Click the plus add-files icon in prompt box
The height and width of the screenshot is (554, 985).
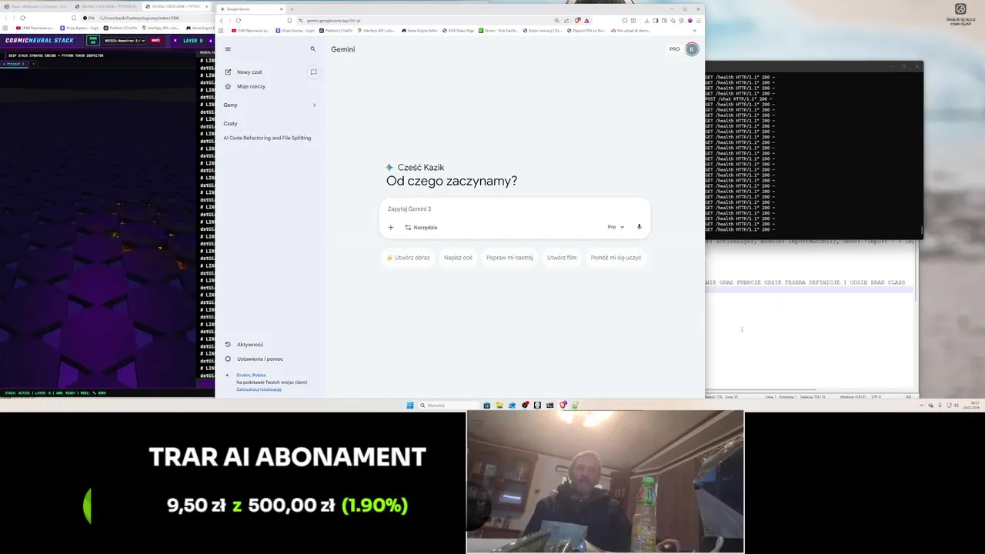tap(391, 228)
